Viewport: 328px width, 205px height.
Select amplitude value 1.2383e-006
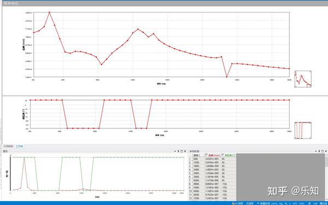click(x=213, y=188)
